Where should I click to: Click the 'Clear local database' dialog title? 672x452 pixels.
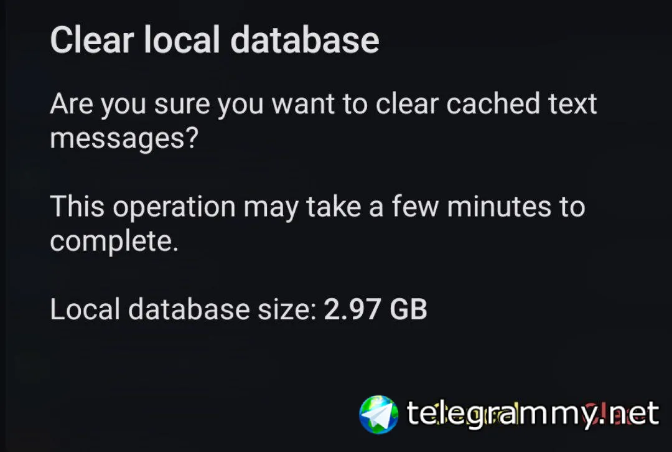(215, 40)
